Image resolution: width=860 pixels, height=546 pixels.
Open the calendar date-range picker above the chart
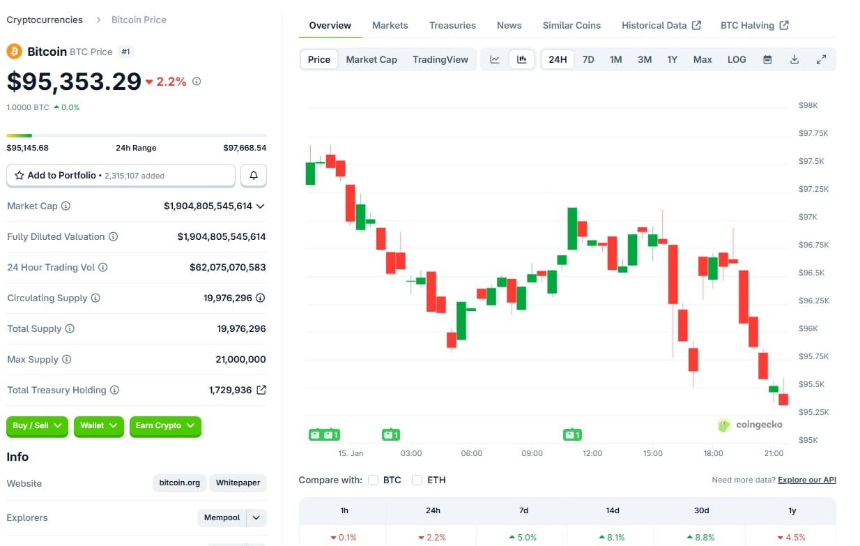767,59
